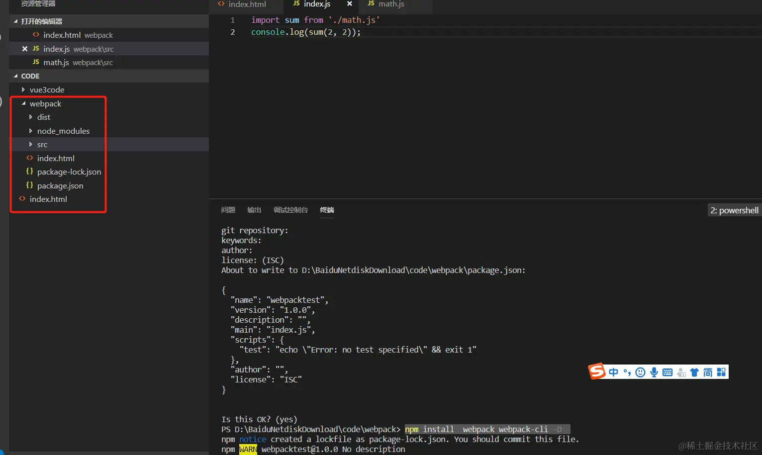The width and height of the screenshot is (762, 455).
Task: Click the WARN label in terminal
Action: 248,449
